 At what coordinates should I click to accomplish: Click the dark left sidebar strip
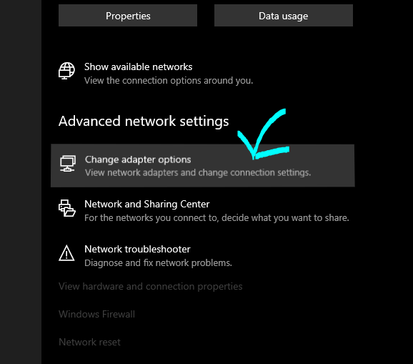[21, 182]
